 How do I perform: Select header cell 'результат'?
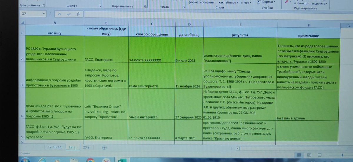240,33
